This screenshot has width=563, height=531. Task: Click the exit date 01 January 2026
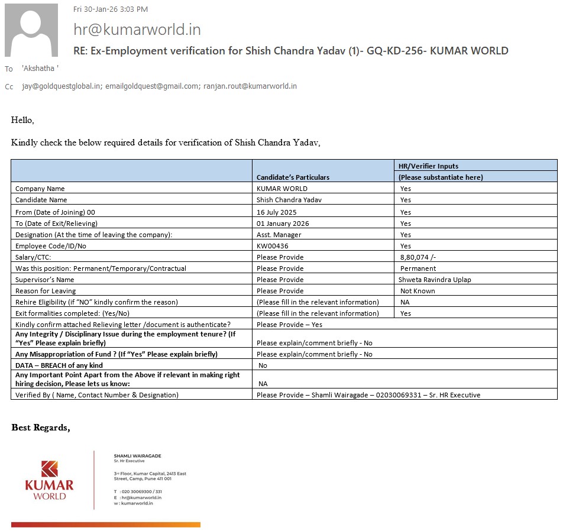coord(283,224)
